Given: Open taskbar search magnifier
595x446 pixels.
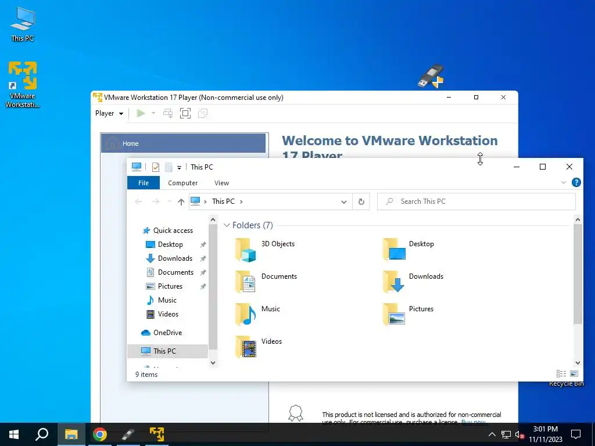Looking at the screenshot, I should tap(42, 434).
